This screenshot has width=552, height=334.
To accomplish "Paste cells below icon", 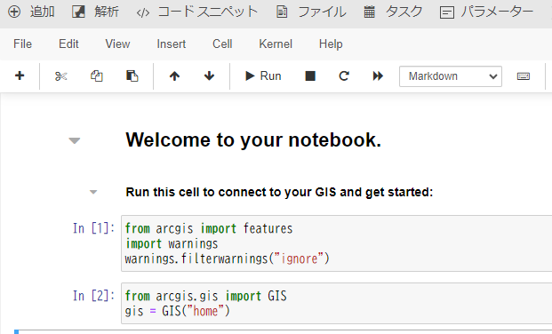I will point(132,76).
